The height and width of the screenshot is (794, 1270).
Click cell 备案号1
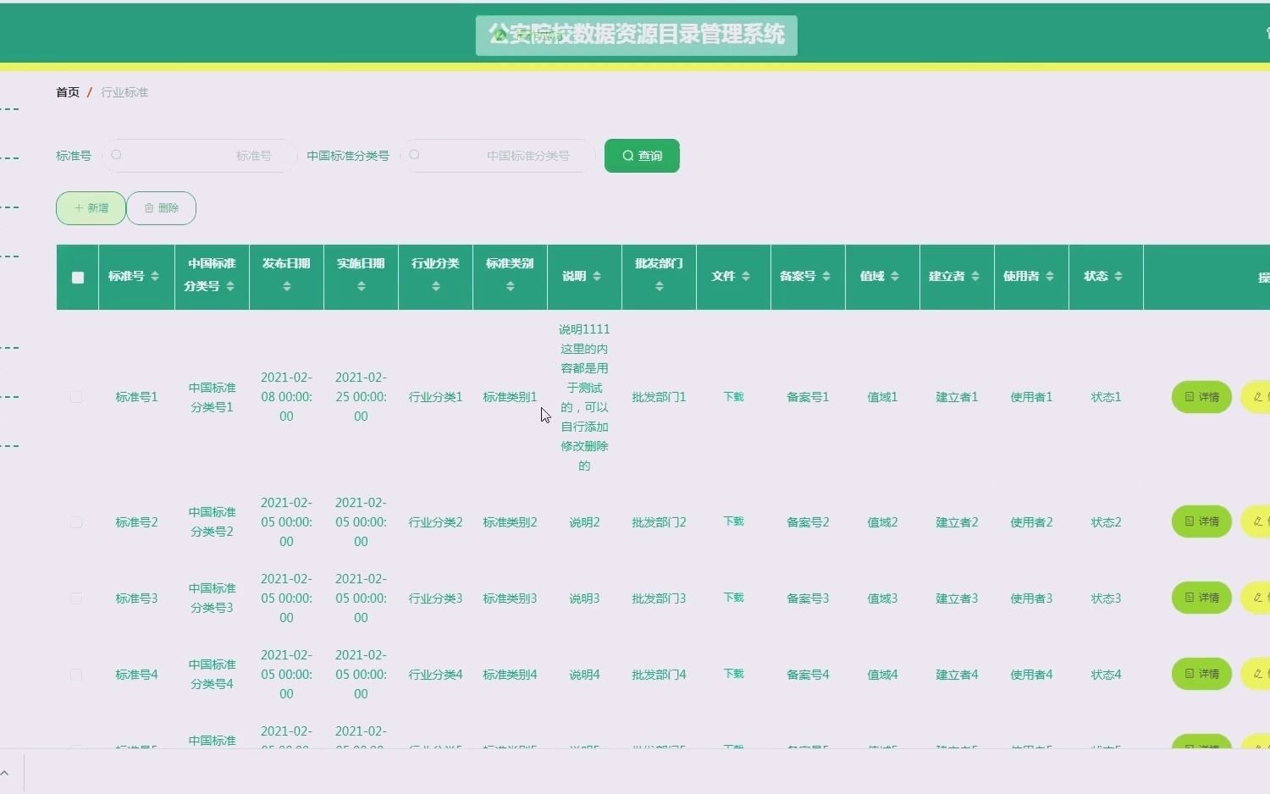[x=808, y=397]
